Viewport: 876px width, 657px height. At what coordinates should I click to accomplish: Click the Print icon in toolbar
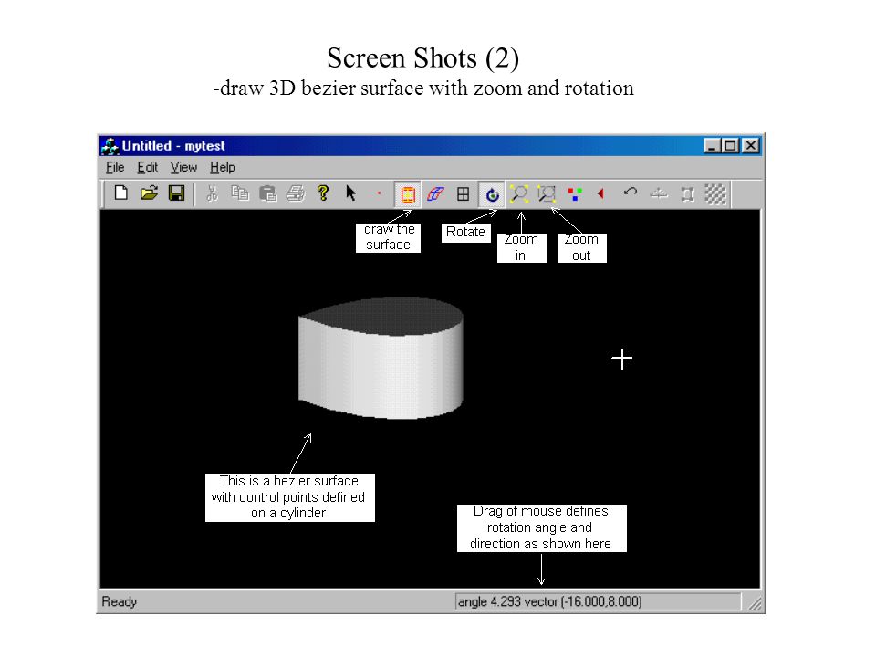(296, 193)
